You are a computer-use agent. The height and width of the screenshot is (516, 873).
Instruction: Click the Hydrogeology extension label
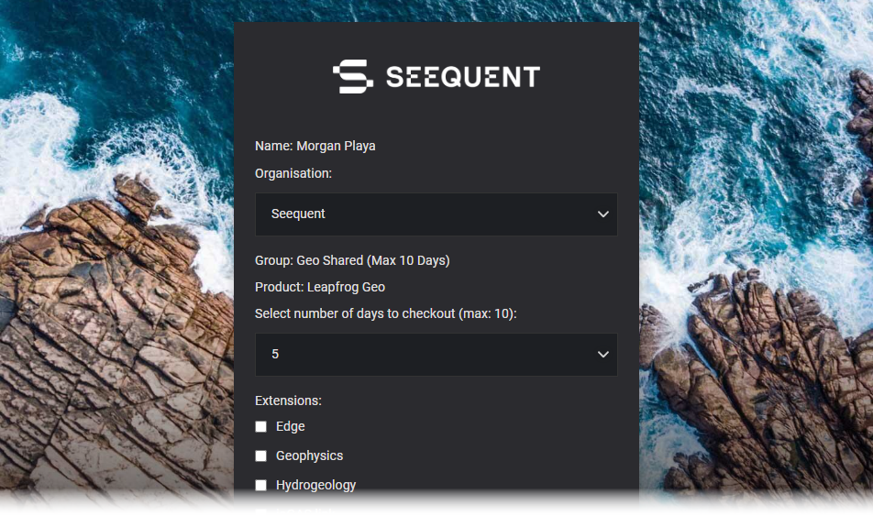tap(315, 486)
